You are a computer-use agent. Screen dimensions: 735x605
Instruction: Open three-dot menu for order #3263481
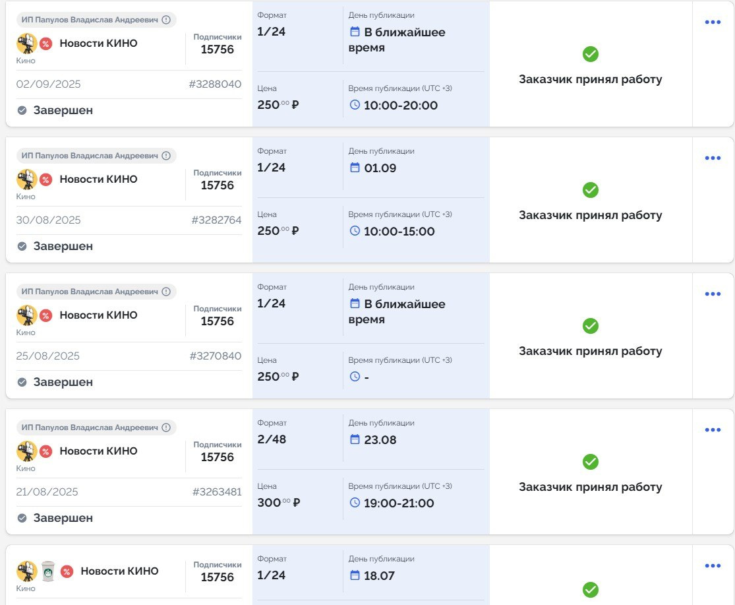click(713, 430)
